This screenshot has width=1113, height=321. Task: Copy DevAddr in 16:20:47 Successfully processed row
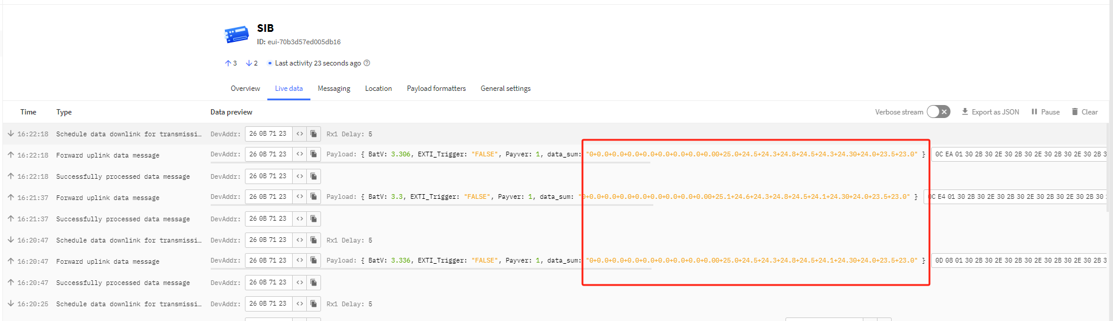click(x=314, y=282)
